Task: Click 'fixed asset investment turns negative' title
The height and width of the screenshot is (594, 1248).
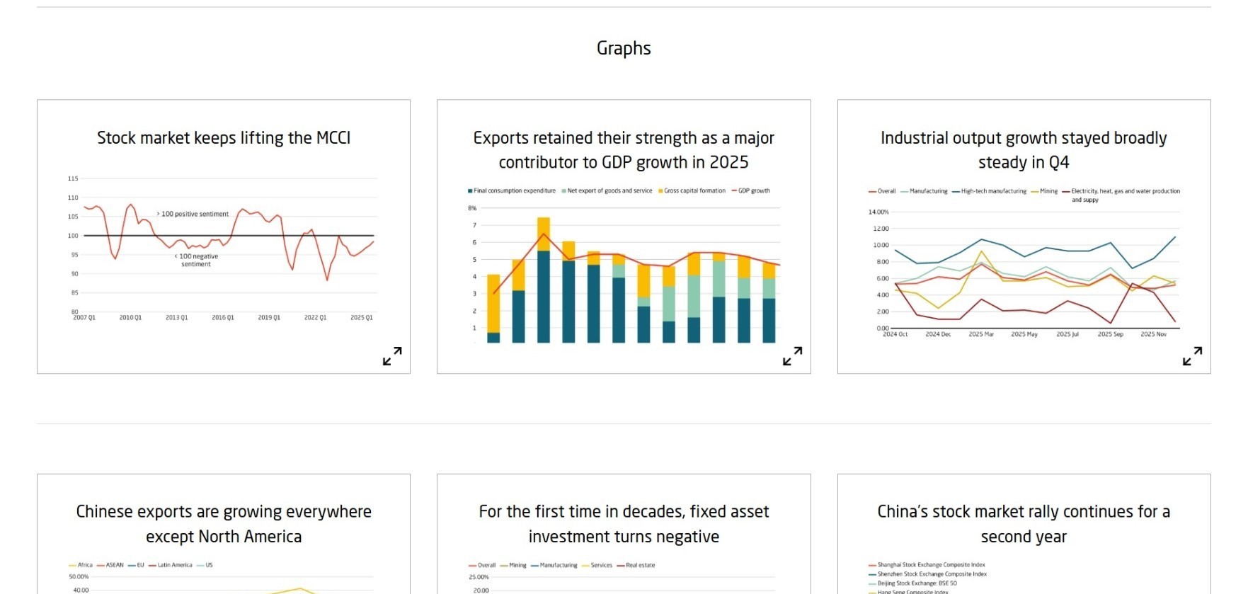Action: tap(624, 524)
